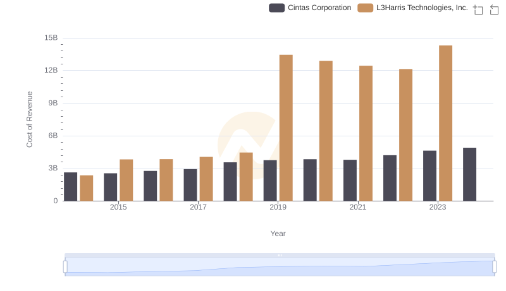Select the Cintas bar for 2015
Image resolution: width=506 pixels, height=291 pixels.
110,187
